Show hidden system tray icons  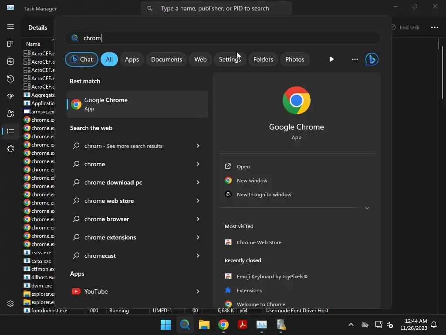coord(351,325)
